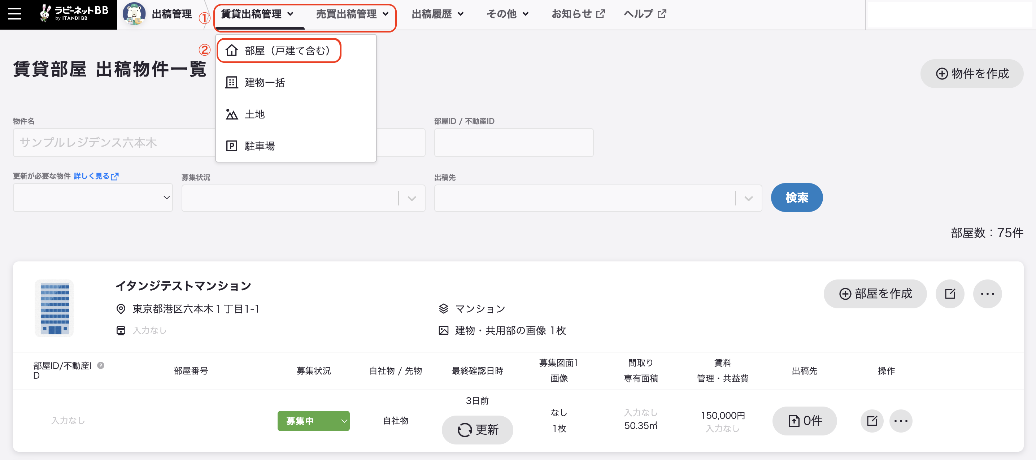Click room row edit icon
Image resolution: width=1036 pixels, height=460 pixels.
tap(872, 421)
